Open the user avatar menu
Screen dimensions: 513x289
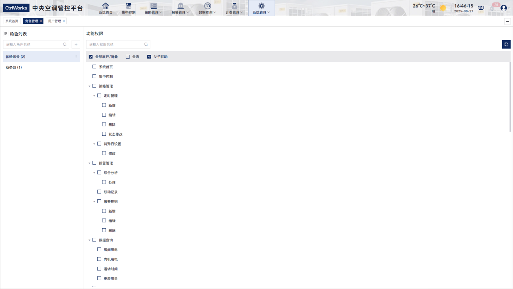click(x=504, y=8)
